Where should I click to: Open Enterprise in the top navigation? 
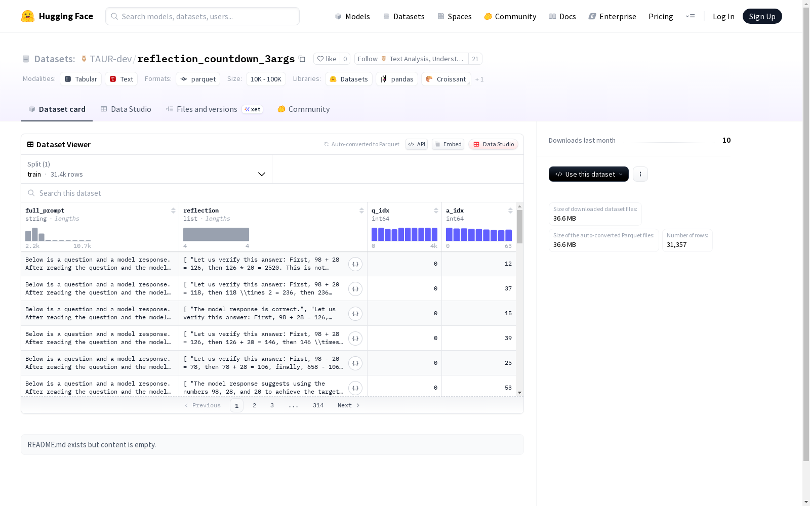point(613,16)
